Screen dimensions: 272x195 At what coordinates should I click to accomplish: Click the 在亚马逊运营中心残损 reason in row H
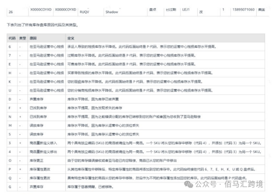[x=47, y=73]
